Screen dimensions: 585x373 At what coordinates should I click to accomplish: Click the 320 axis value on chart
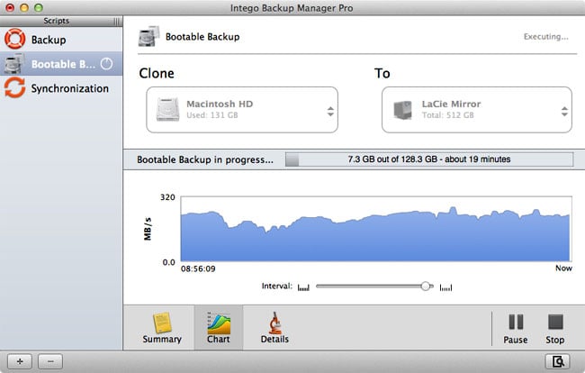pos(167,197)
